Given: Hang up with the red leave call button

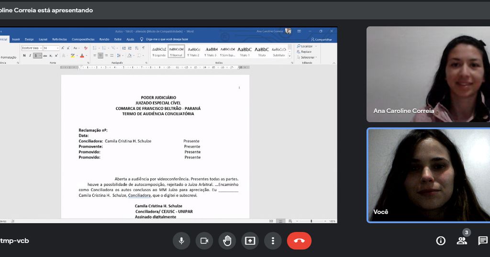Looking at the screenshot, I should [299, 241].
